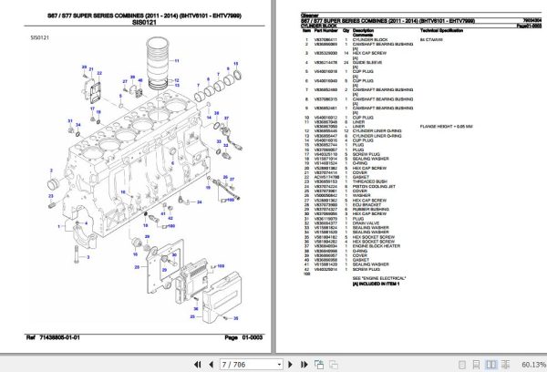Click the FLANGE HEIGHT + 0.05 MM specification
This screenshot has height=372, width=547.
(446, 127)
